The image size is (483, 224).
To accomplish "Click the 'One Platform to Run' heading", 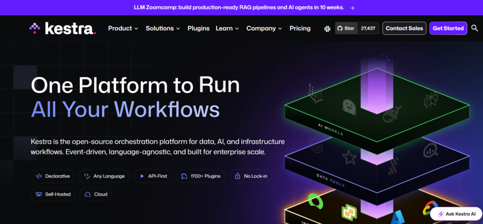I will [x=135, y=85].
